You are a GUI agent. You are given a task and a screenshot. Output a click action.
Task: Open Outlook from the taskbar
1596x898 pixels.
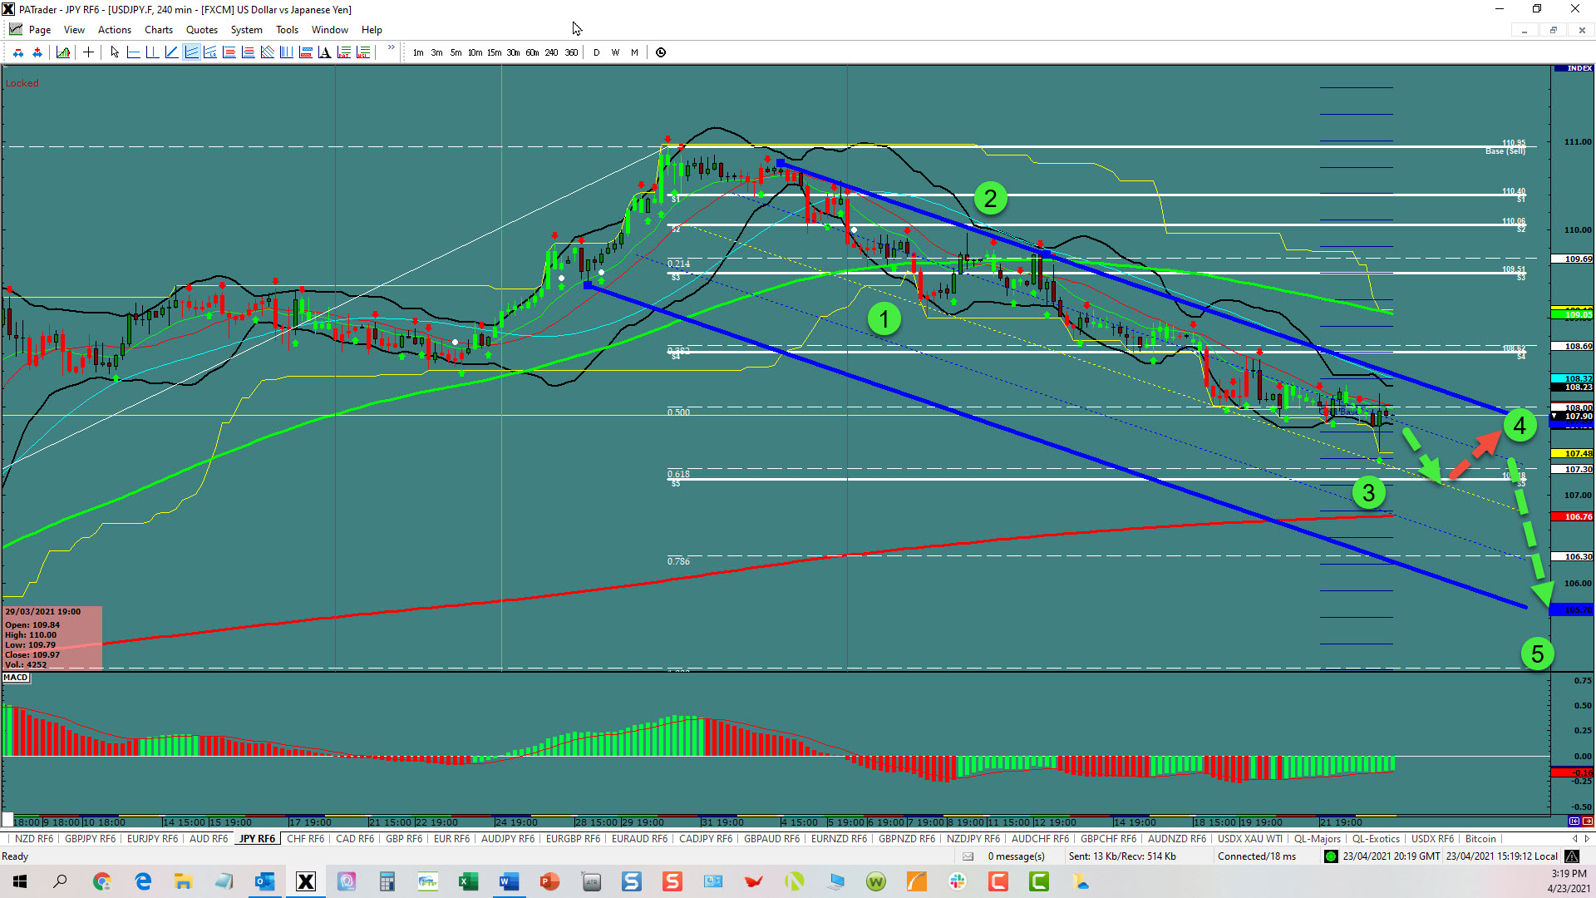click(x=265, y=881)
